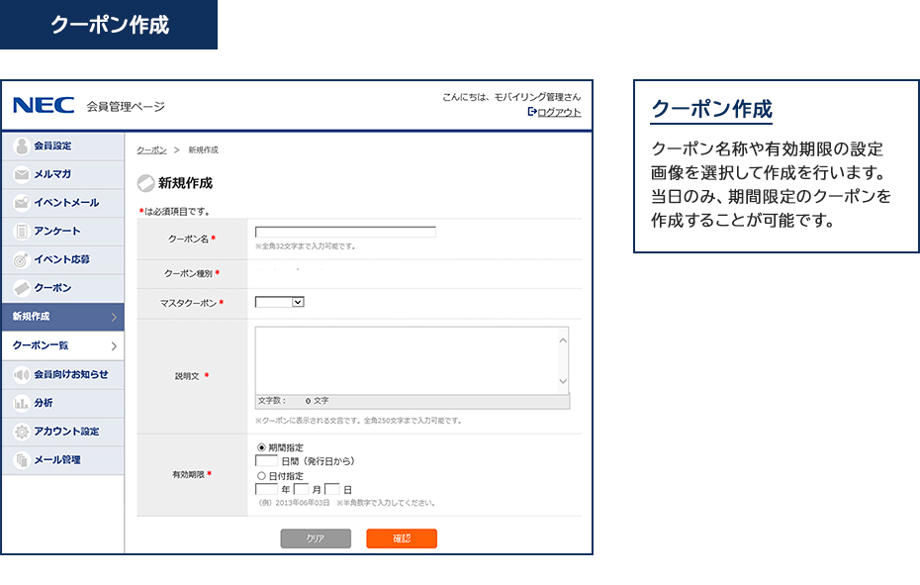This screenshot has height=585, width=920.
Task: Click the 日 day input field
Action: click(x=332, y=489)
